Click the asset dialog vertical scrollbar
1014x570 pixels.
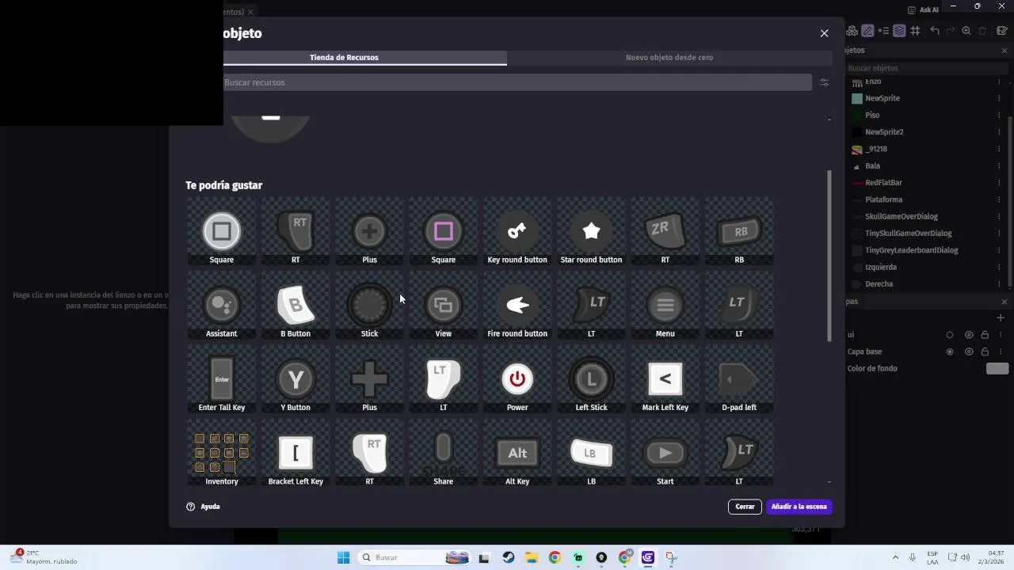point(829,255)
